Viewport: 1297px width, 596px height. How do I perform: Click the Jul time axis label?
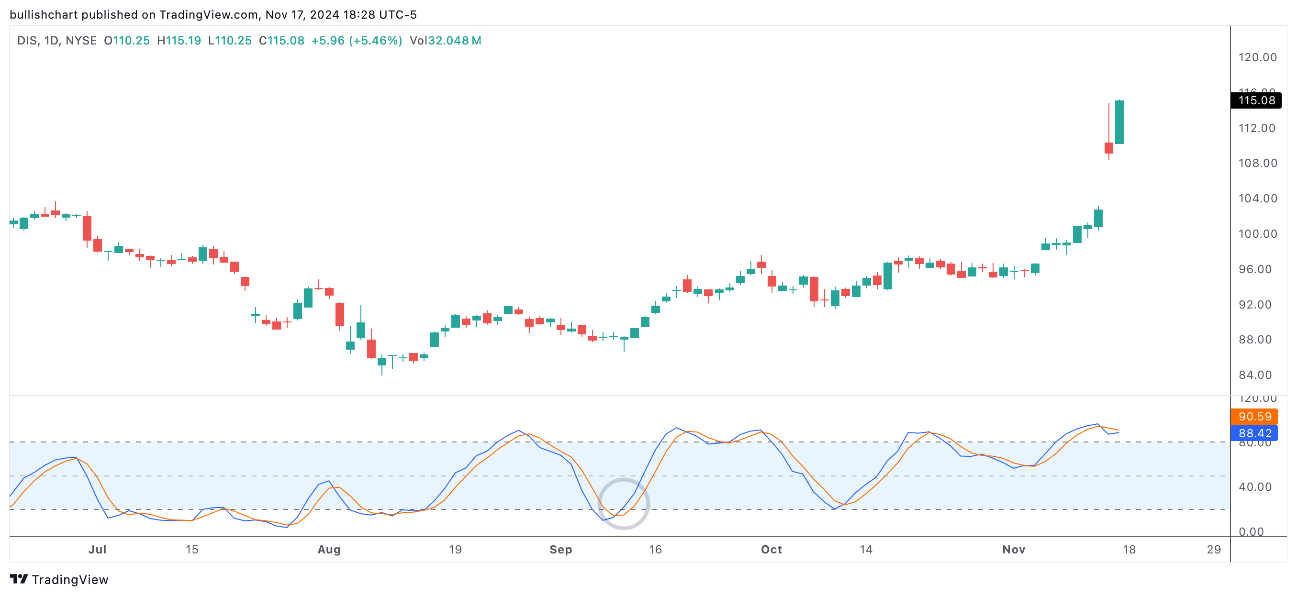pyautogui.click(x=97, y=549)
